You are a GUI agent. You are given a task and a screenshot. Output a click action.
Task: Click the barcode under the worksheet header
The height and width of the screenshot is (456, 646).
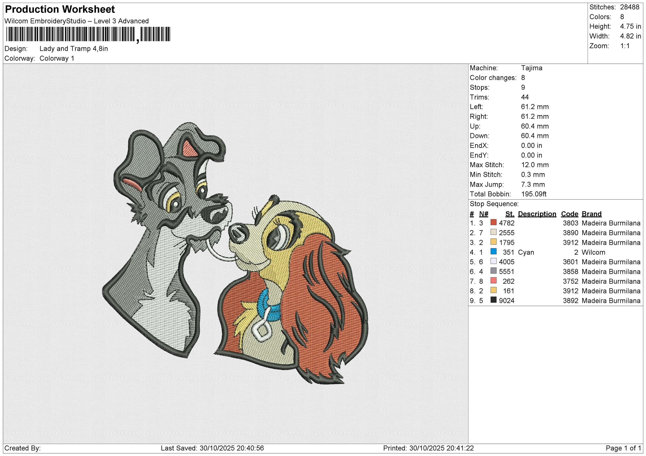coord(88,34)
